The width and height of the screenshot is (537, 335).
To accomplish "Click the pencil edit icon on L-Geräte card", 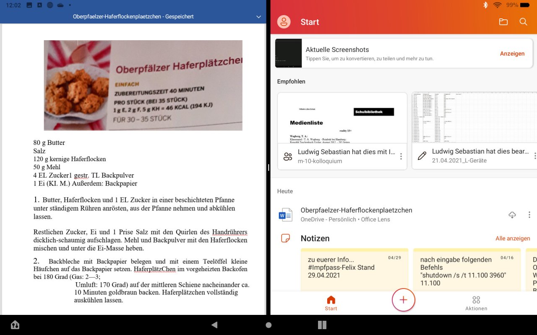I will point(422,156).
